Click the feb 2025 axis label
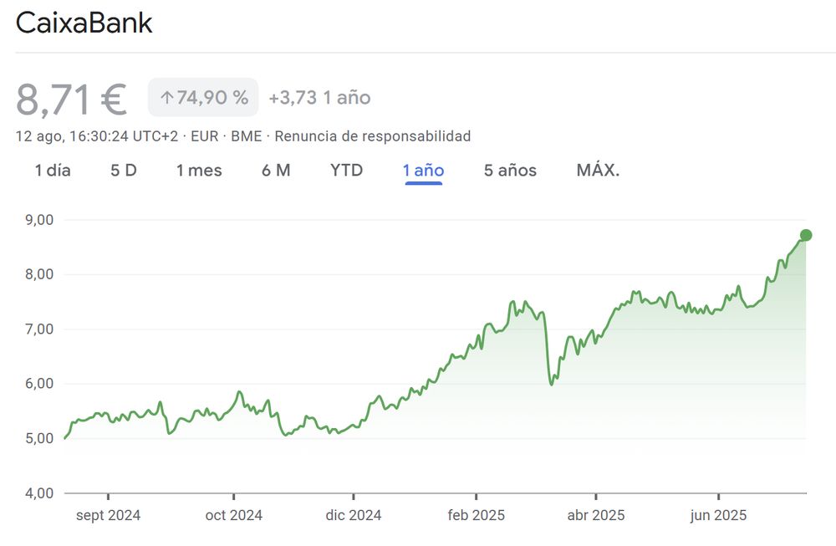The height and width of the screenshot is (546, 836). point(477,516)
